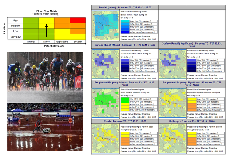Select the Roads forecast panel header
This screenshot has height=158, width=233.
point(124,120)
